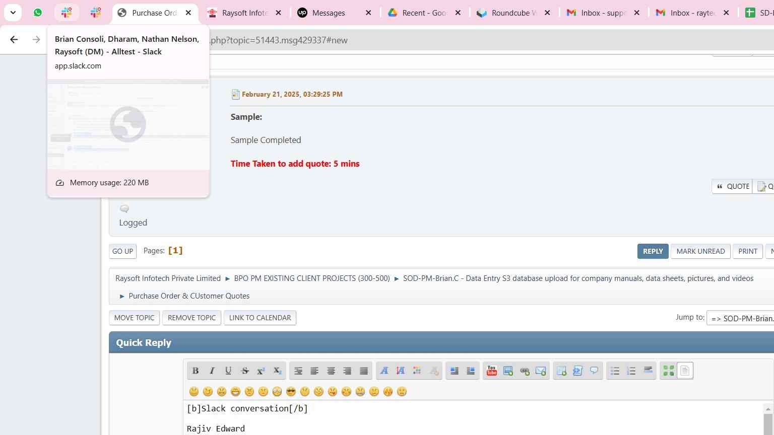Screen dimensions: 774x435
Task: Expand the tab search chevron in Chrome
Action: point(13,13)
